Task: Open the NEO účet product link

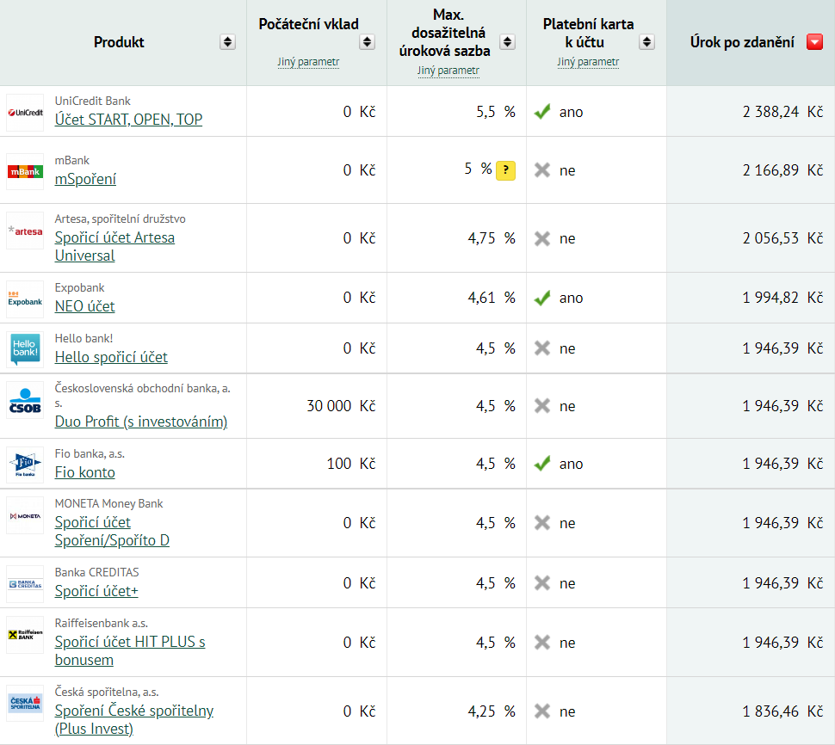Action: [84, 306]
